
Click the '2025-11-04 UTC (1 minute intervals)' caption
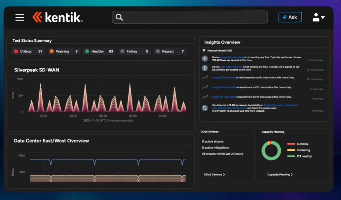[x=108, y=121]
